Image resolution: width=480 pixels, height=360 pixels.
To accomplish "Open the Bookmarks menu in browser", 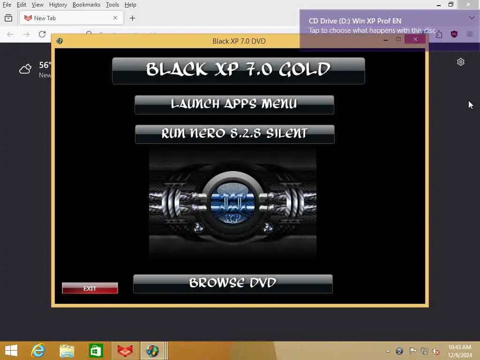I will click(86, 5).
